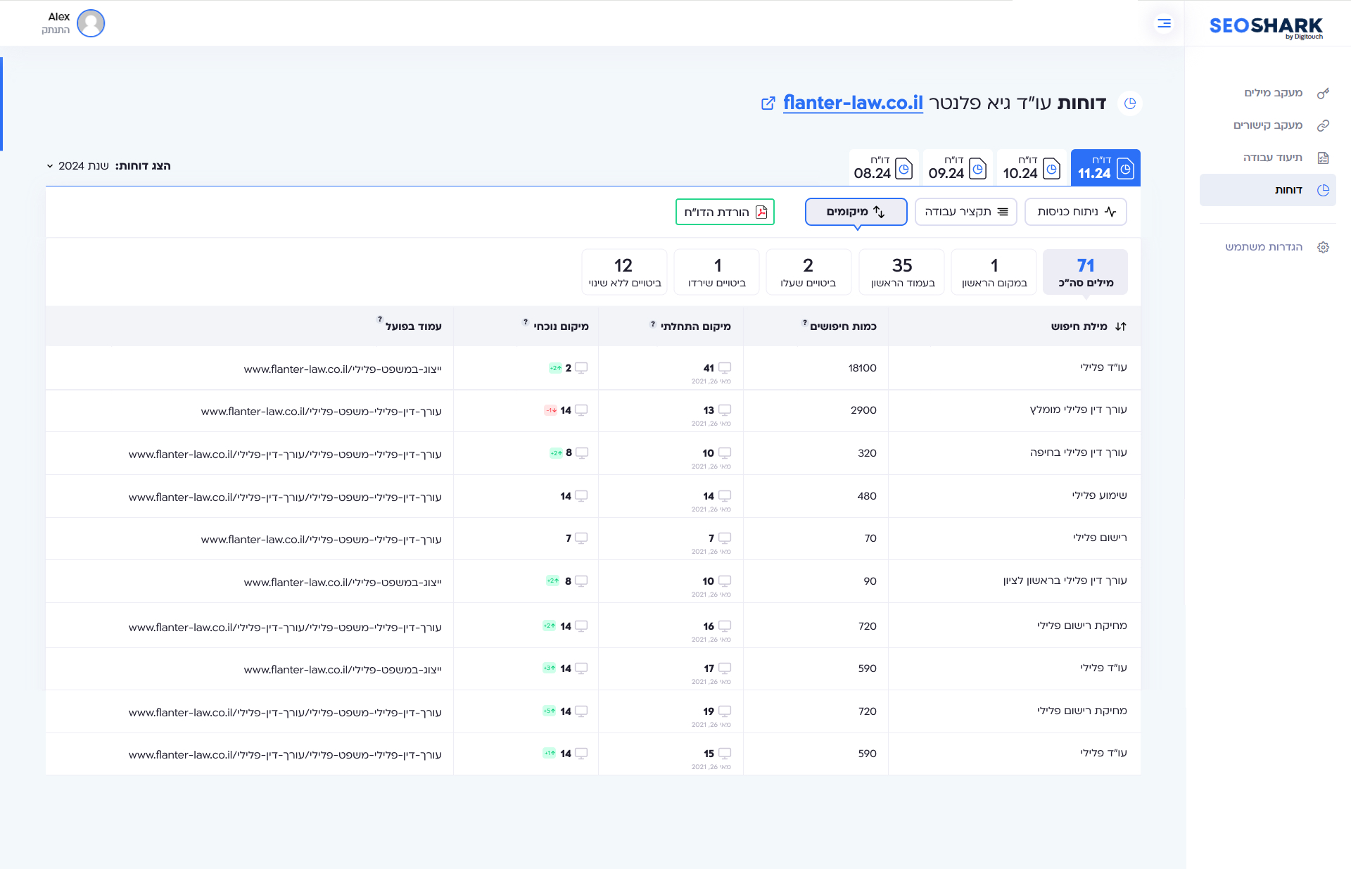Click keyword עורך דין פלילי מומלץ
This screenshot has width=1351, height=869.
point(1078,410)
